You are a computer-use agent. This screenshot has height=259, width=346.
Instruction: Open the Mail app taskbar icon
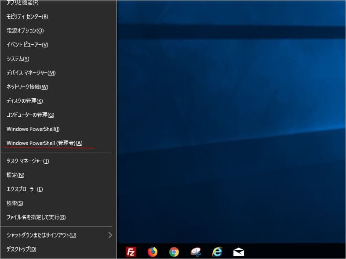[x=239, y=252]
